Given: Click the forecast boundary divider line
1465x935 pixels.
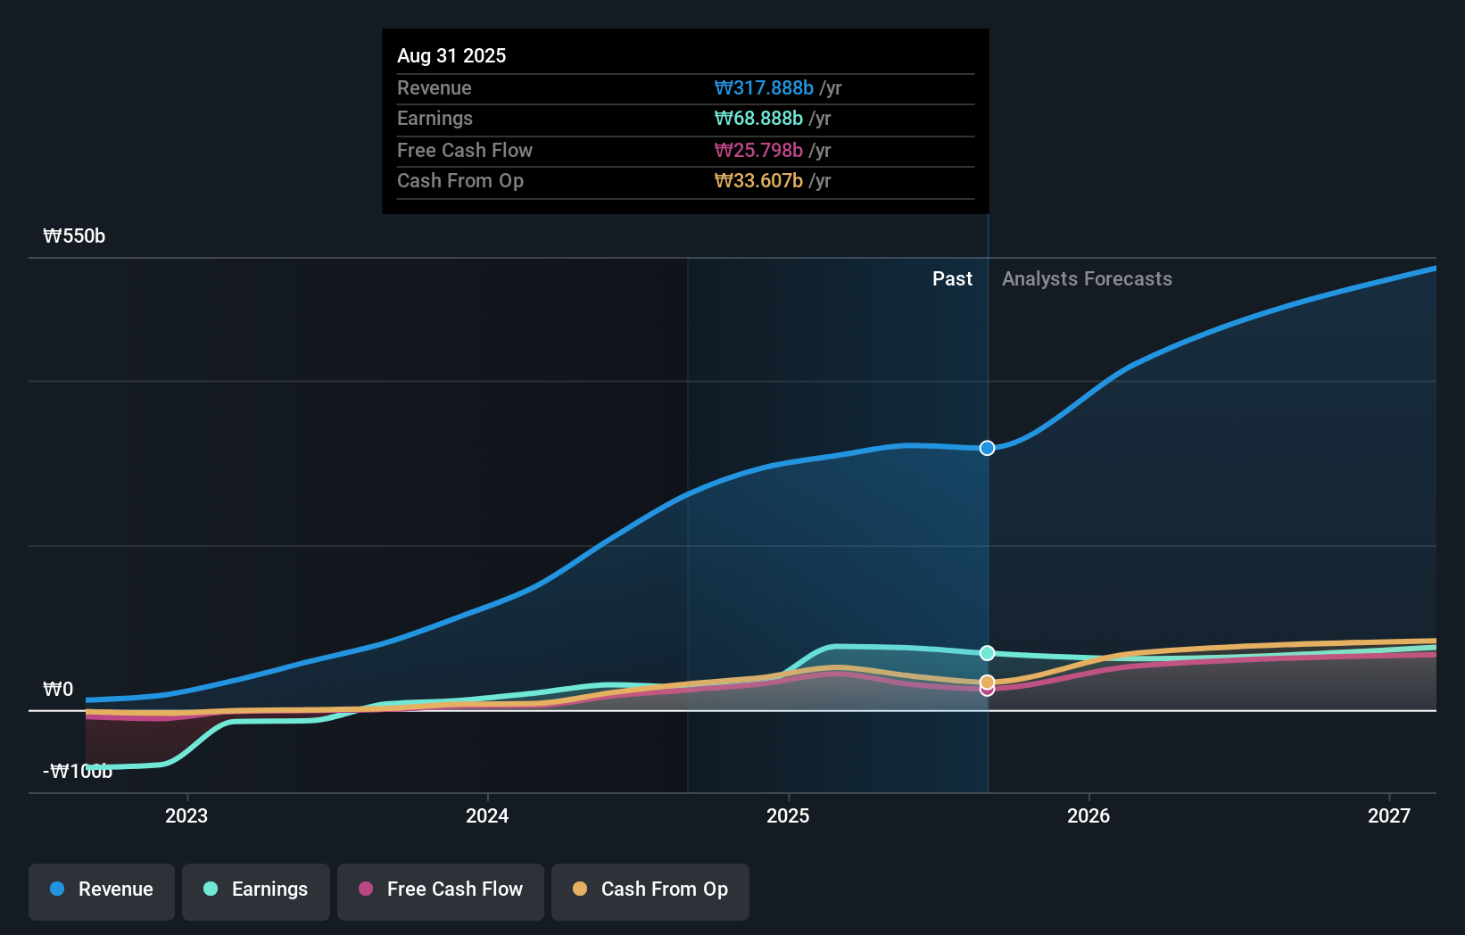Looking at the screenshot, I should 987,535.
